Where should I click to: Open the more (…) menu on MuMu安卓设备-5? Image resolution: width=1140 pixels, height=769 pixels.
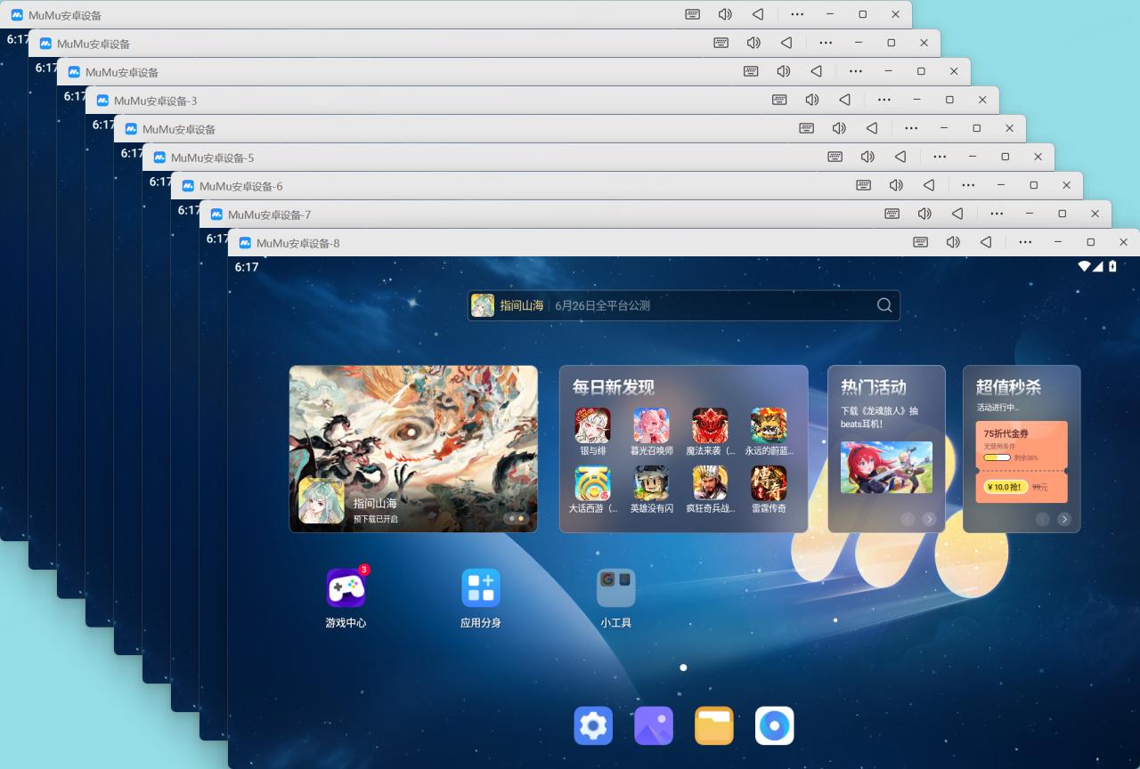point(940,157)
